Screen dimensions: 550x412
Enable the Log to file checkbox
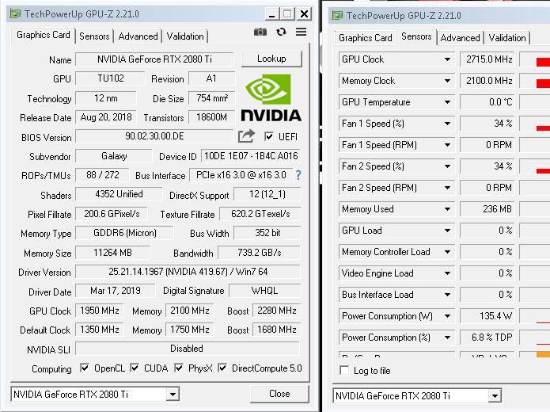point(344,370)
